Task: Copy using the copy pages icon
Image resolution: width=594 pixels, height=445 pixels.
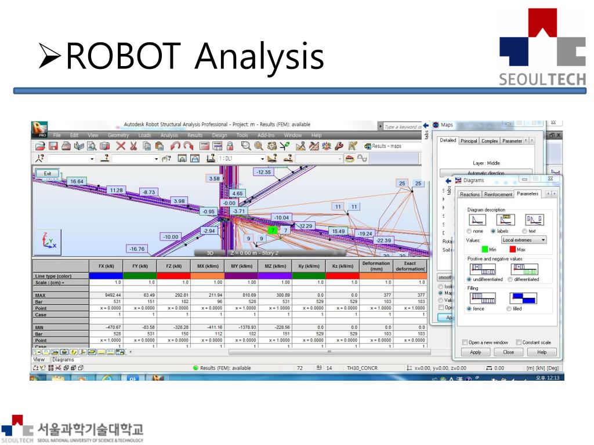Action: [x=146, y=146]
